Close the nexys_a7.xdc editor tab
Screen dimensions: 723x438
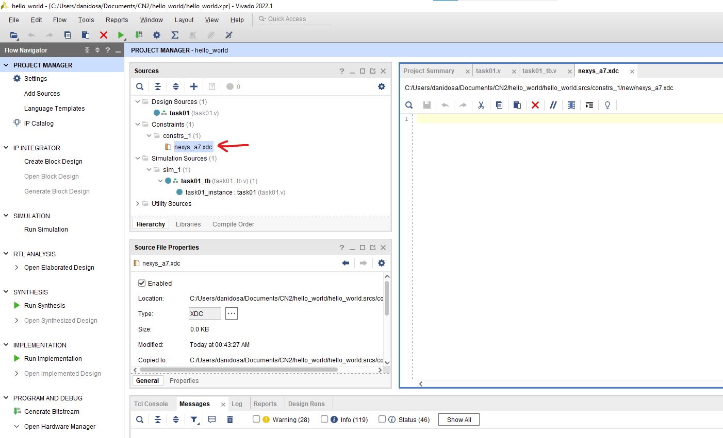(x=632, y=72)
